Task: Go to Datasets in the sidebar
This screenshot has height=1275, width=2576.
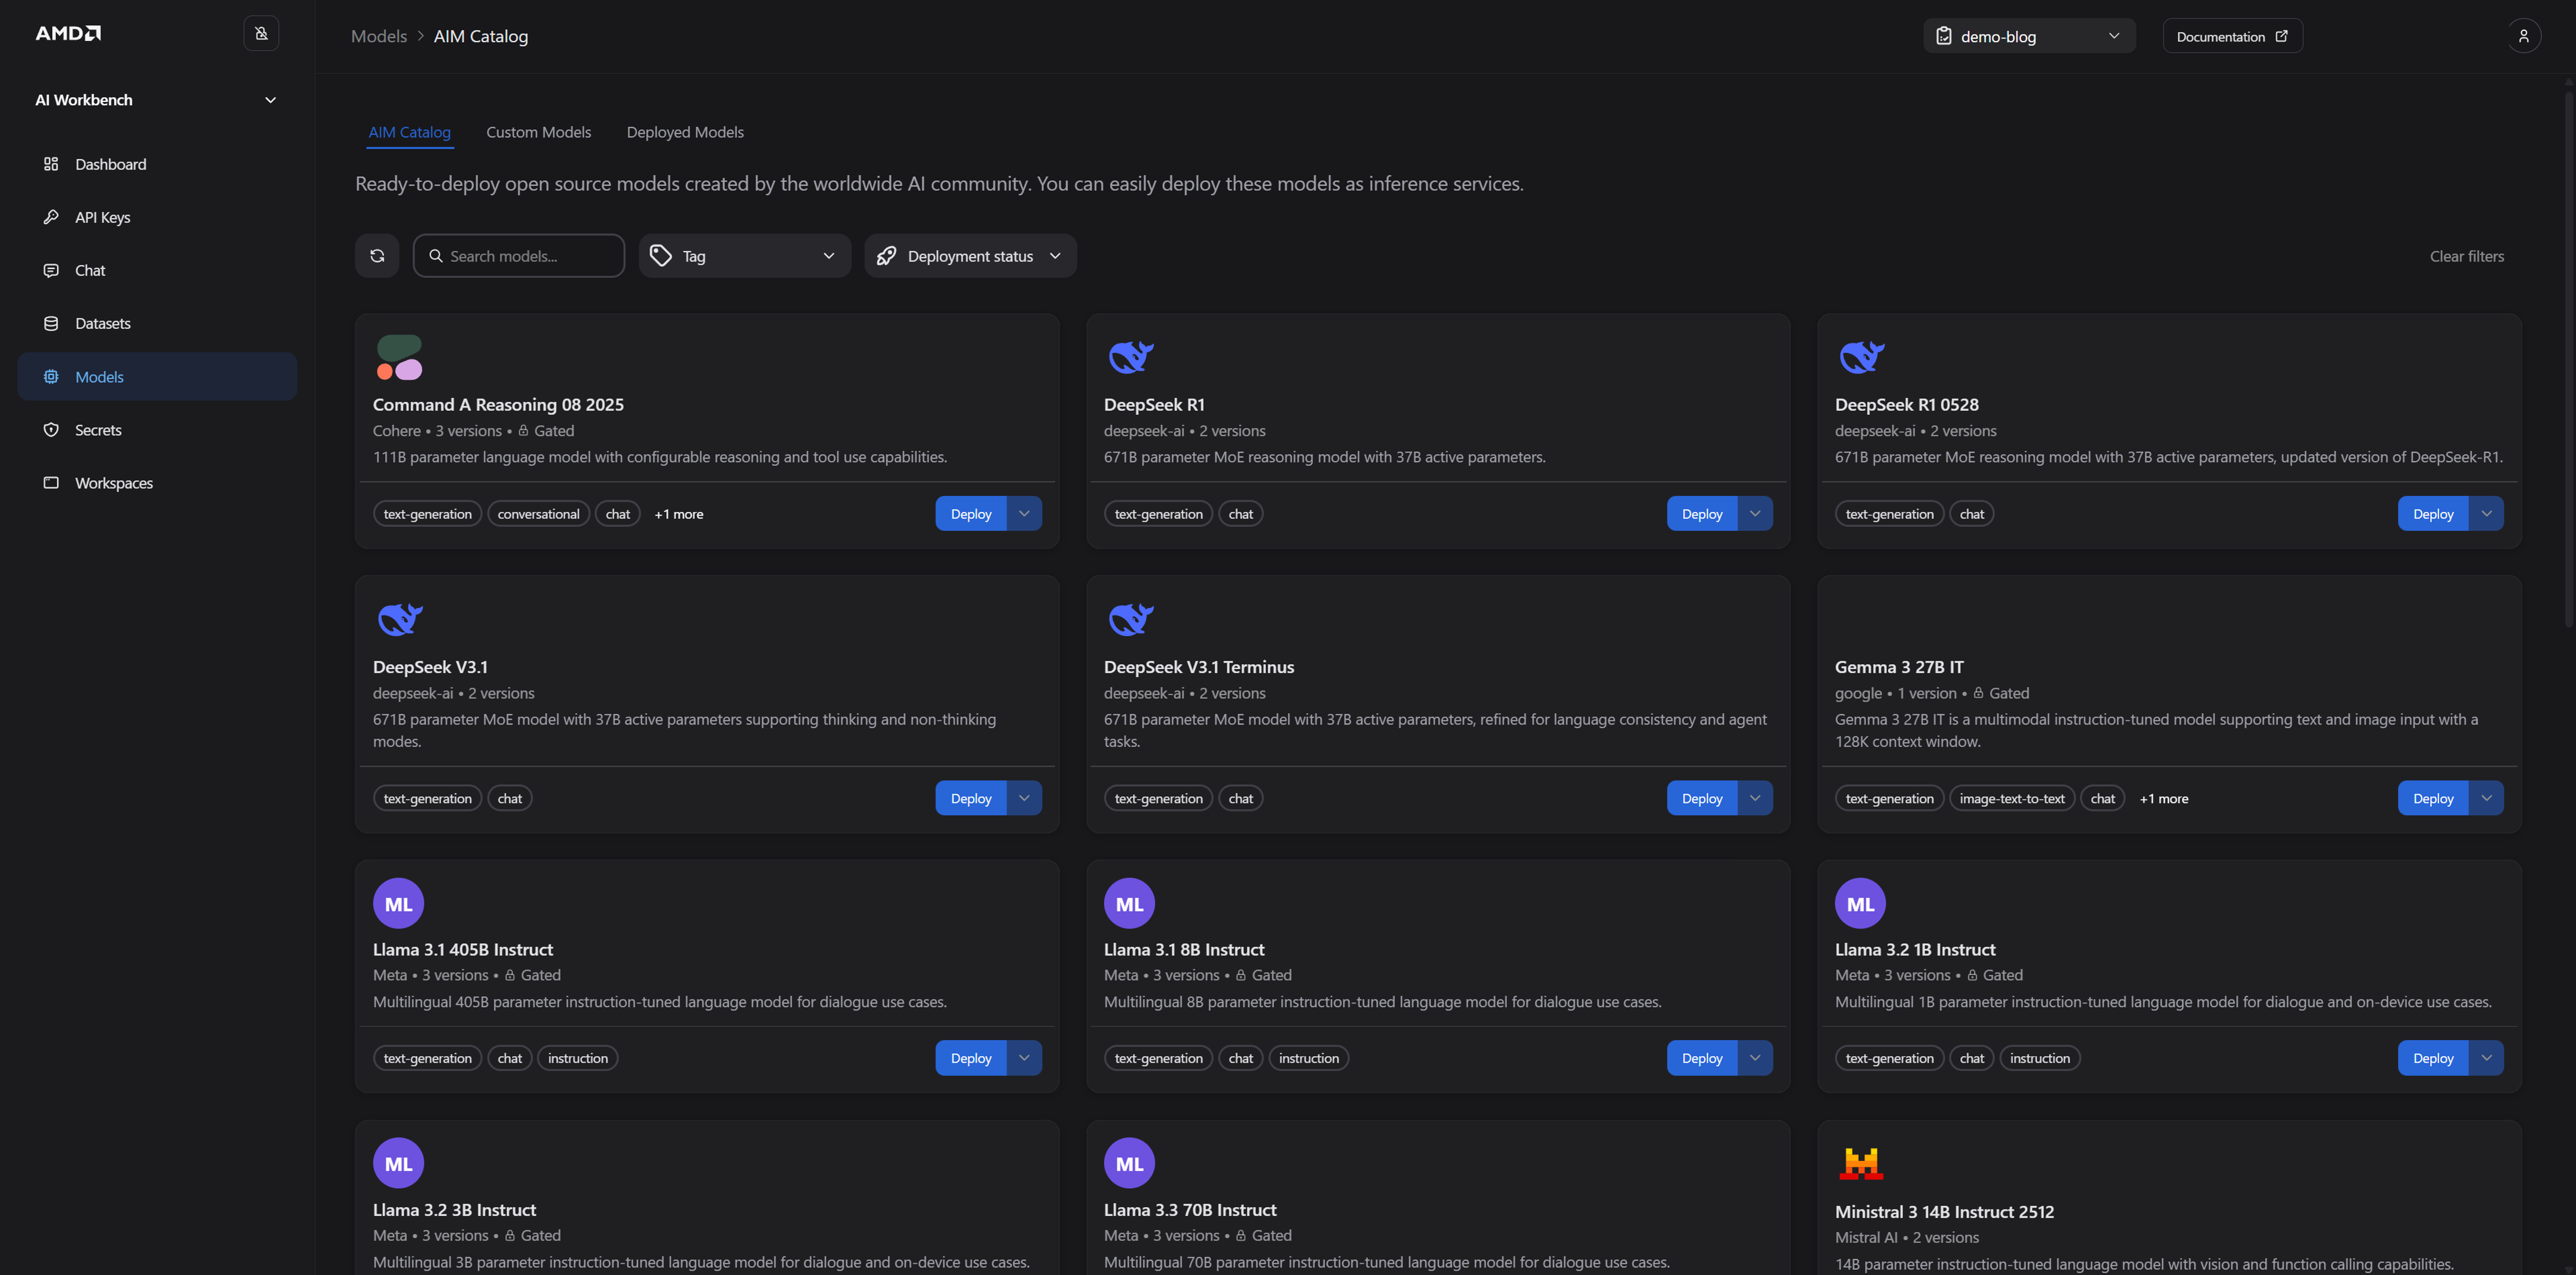Action: pyautogui.click(x=157, y=323)
